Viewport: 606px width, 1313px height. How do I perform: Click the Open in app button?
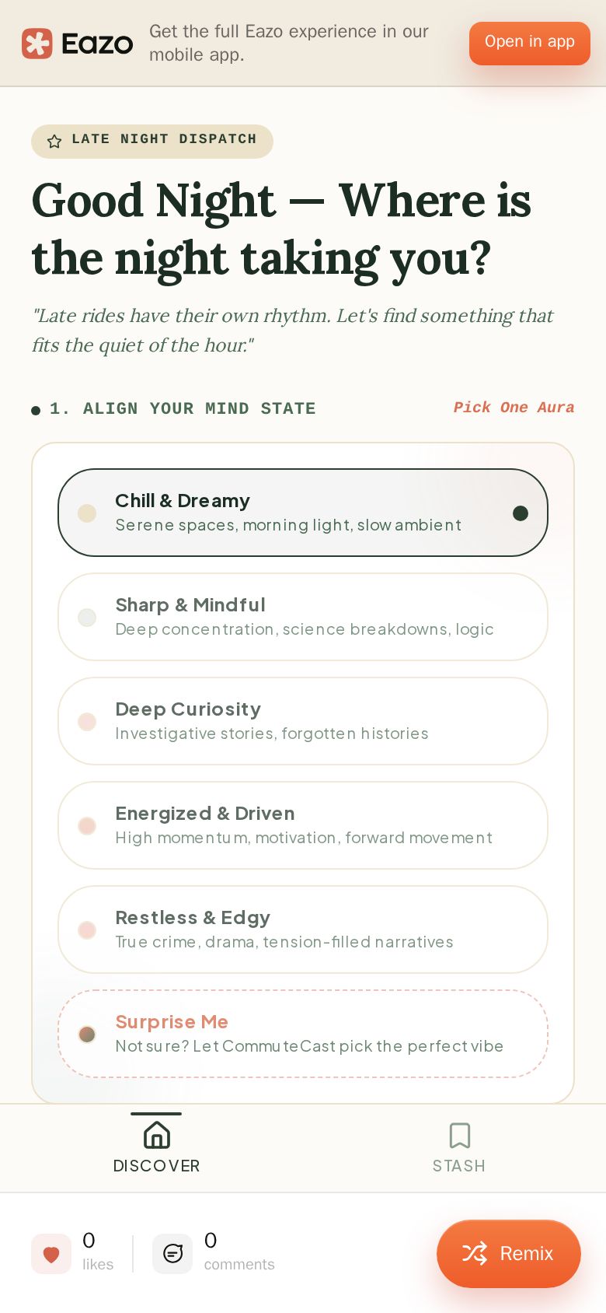(x=530, y=44)
